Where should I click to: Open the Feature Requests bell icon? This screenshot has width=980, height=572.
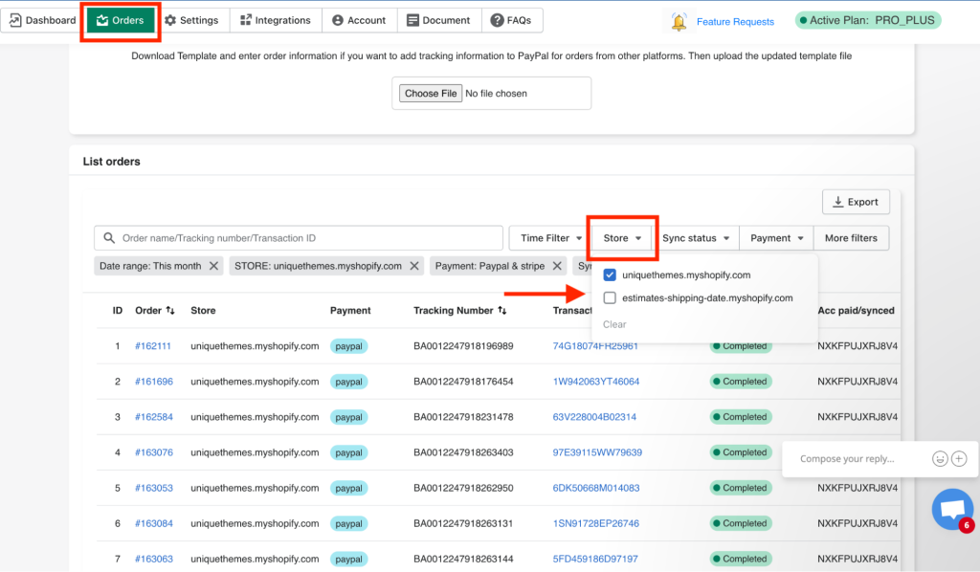tap(679, 21)
